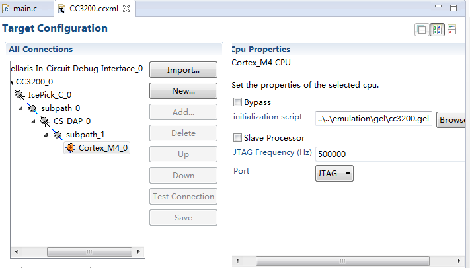This screenshot has height=268, width=470.
Task: Click the Cortex_M4_0 CPU chip icon
Action: (x=70, y=148)
